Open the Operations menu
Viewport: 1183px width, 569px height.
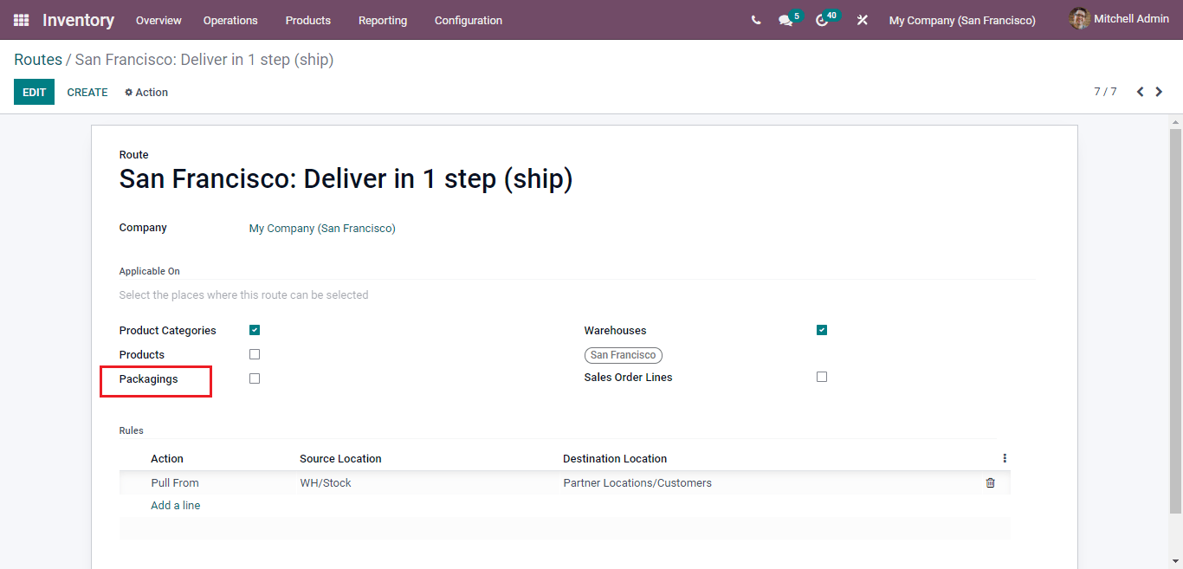click(x=230, y=20)
